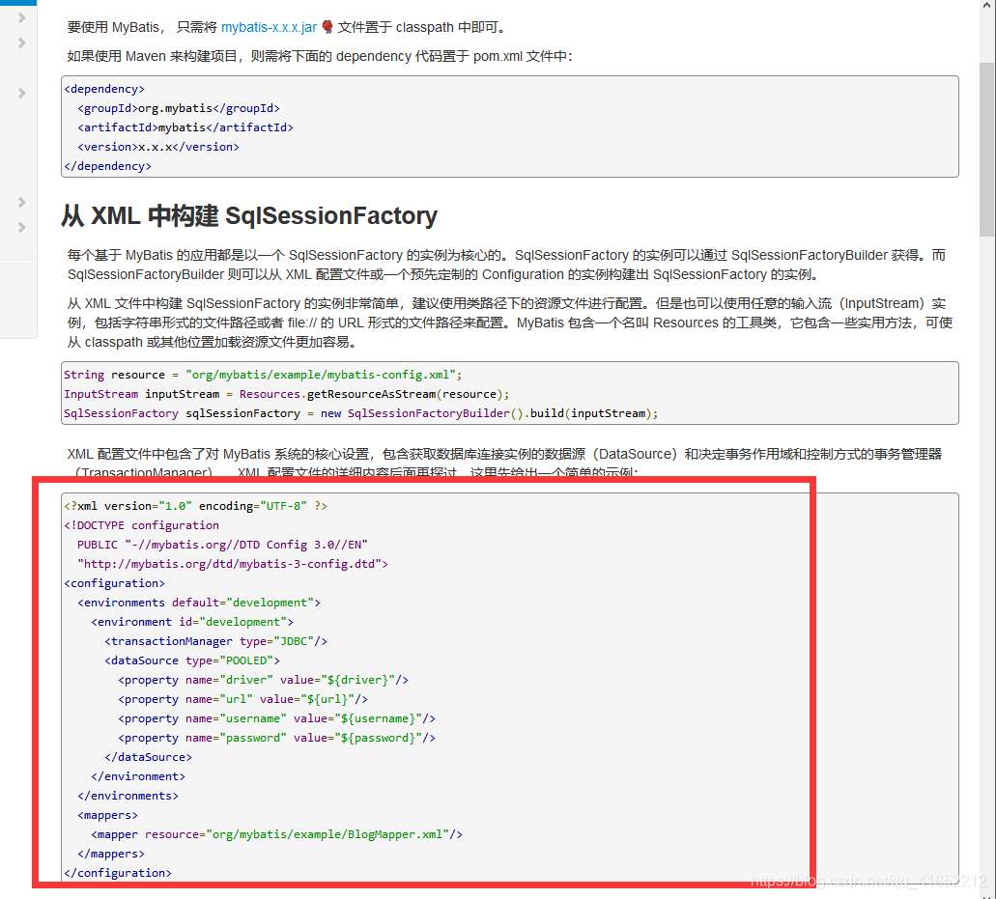Click the PUBLIC "-//mybatis.org//DTD Config 3.0//EN" line

pos(222,545)
